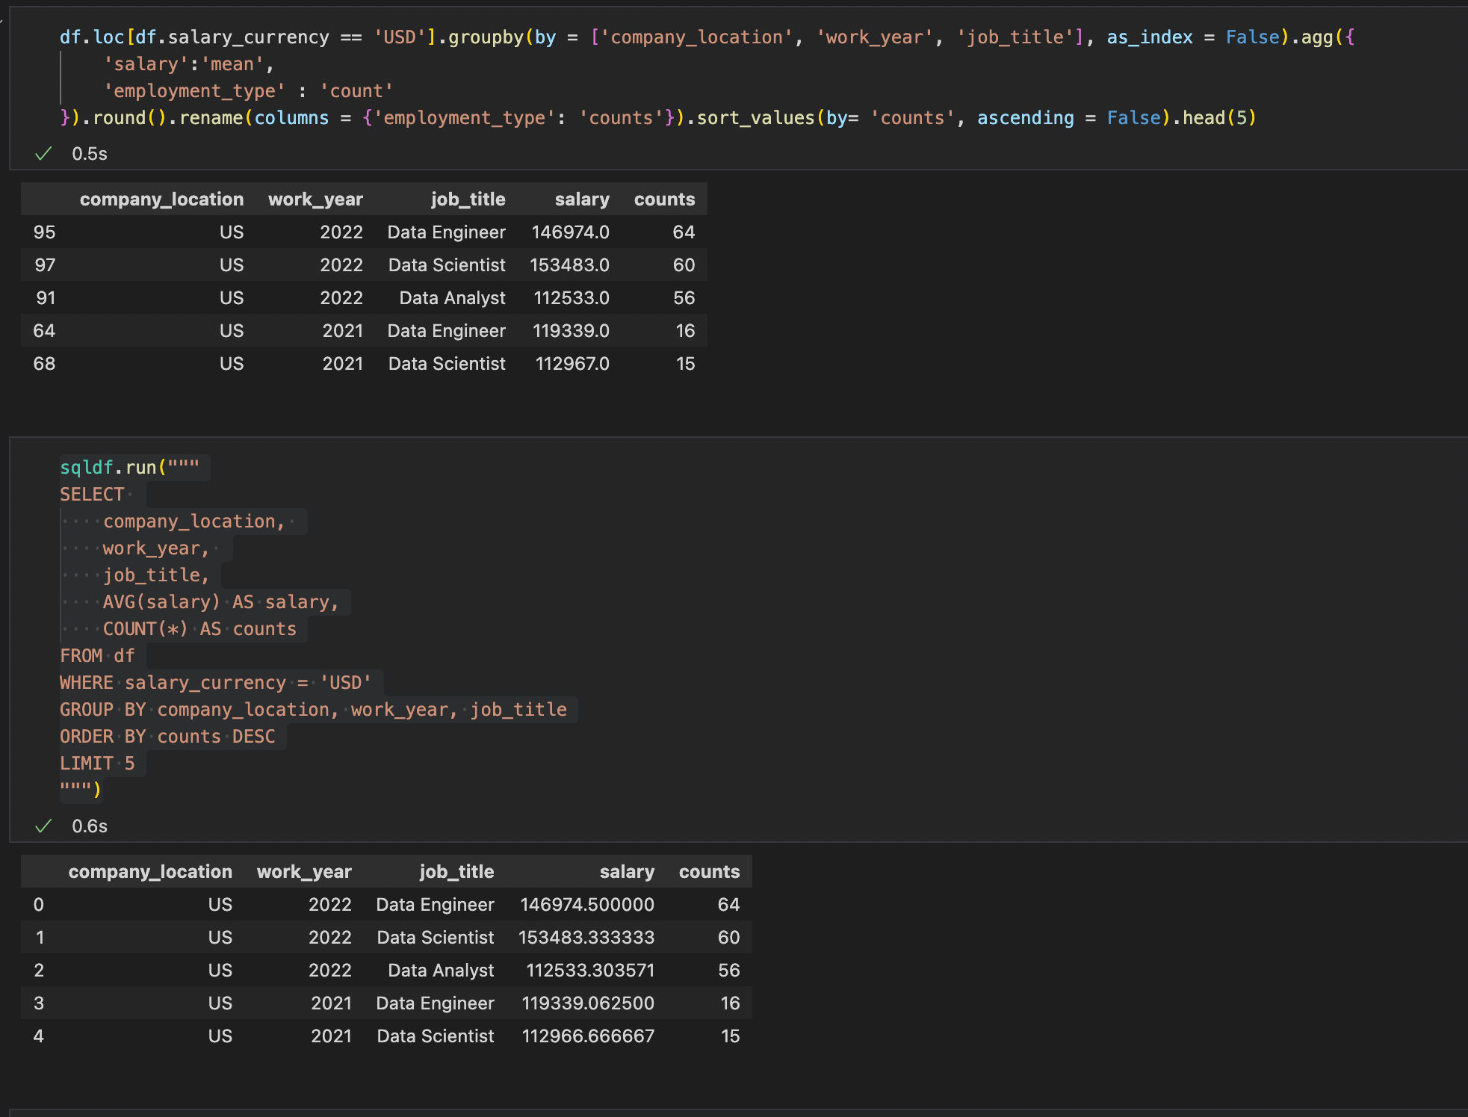The image size is (1468, 1117).
Task: Place cursor on the SELECT keyword
Action: point(92,494)
